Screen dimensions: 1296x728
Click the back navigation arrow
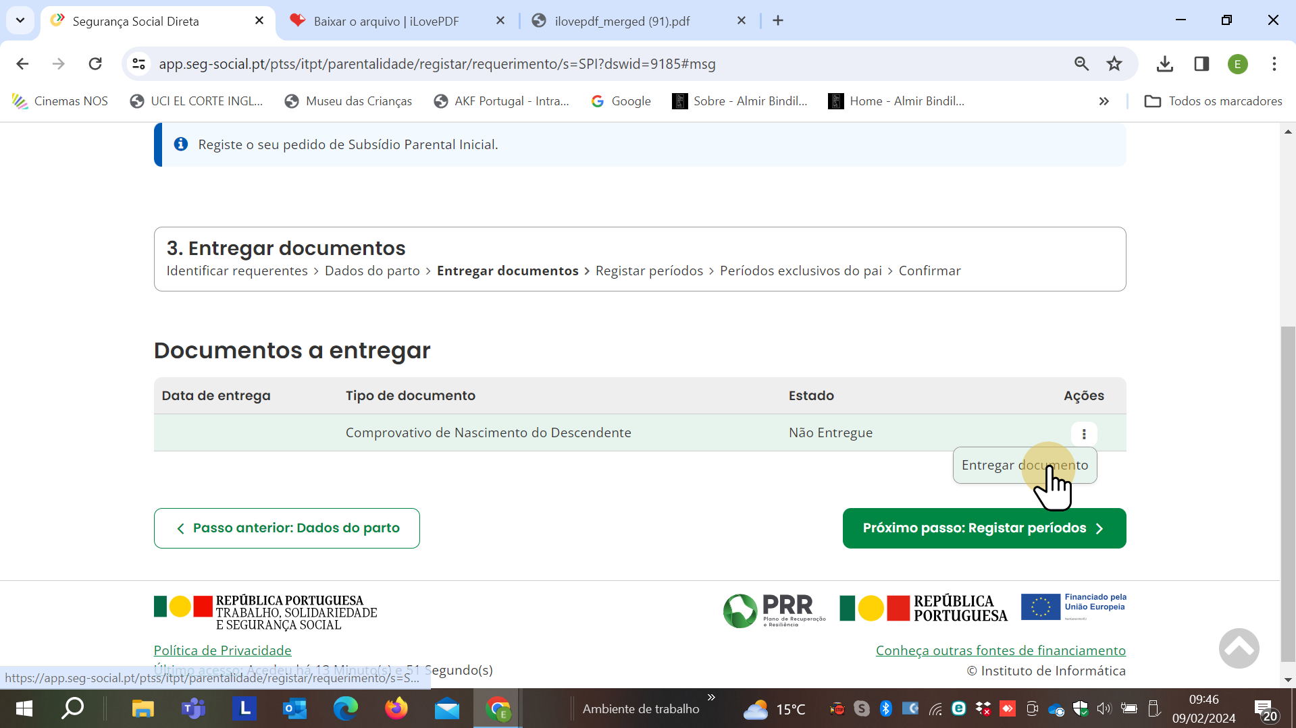tap(22, 64)
